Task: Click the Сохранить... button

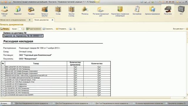Action: coord(48,29)
